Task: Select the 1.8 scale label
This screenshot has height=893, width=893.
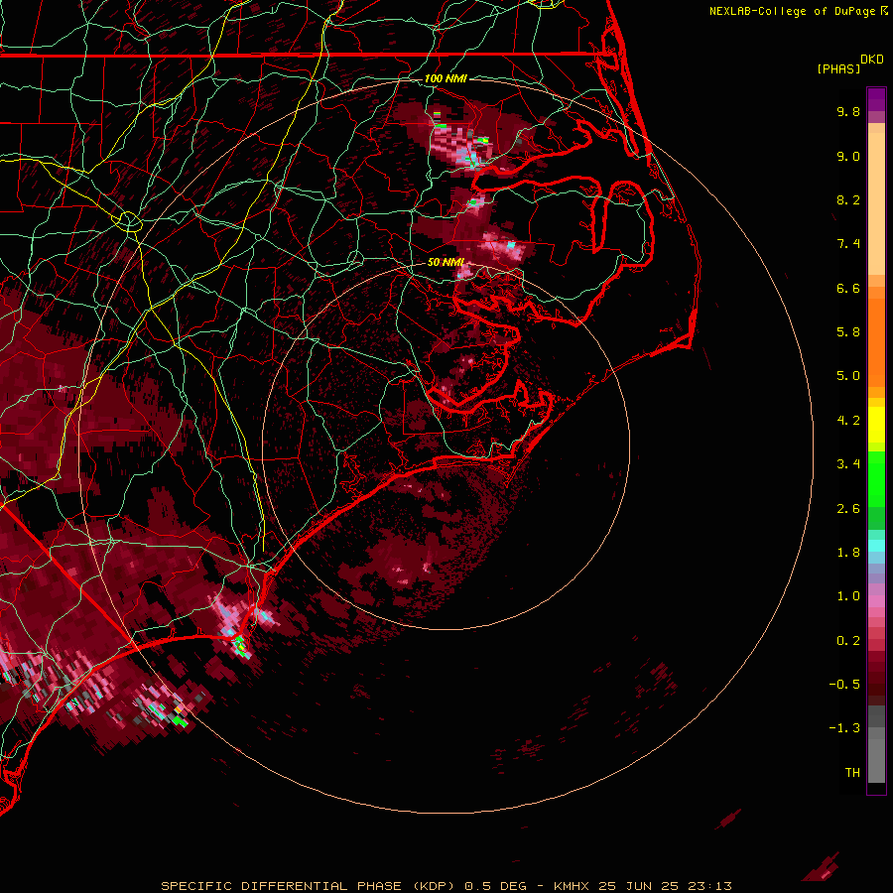Action: pyautogui.click(x=848, y=553)
